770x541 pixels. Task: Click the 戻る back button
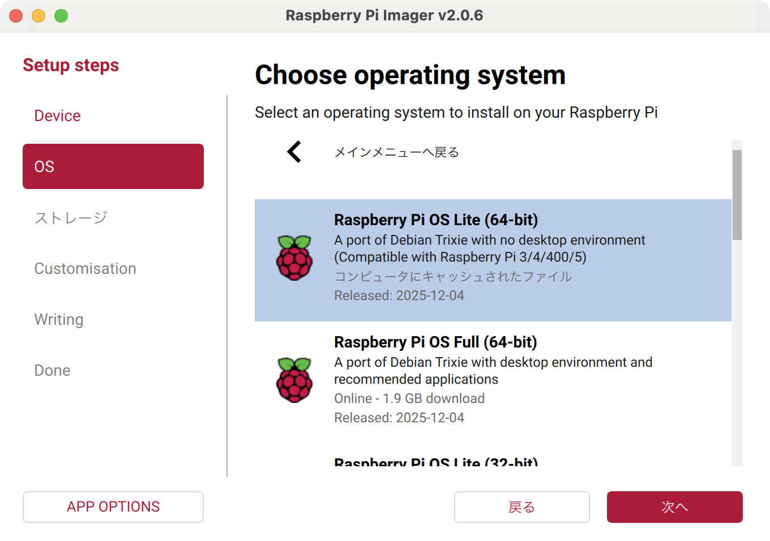pos(522,507)
